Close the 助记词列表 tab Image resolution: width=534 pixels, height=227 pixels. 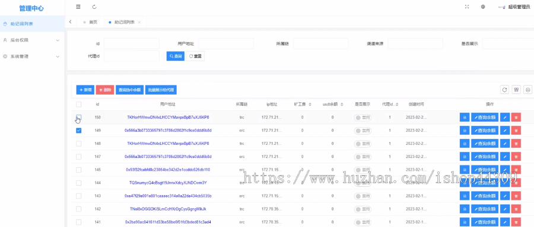[x=139, y=22]
